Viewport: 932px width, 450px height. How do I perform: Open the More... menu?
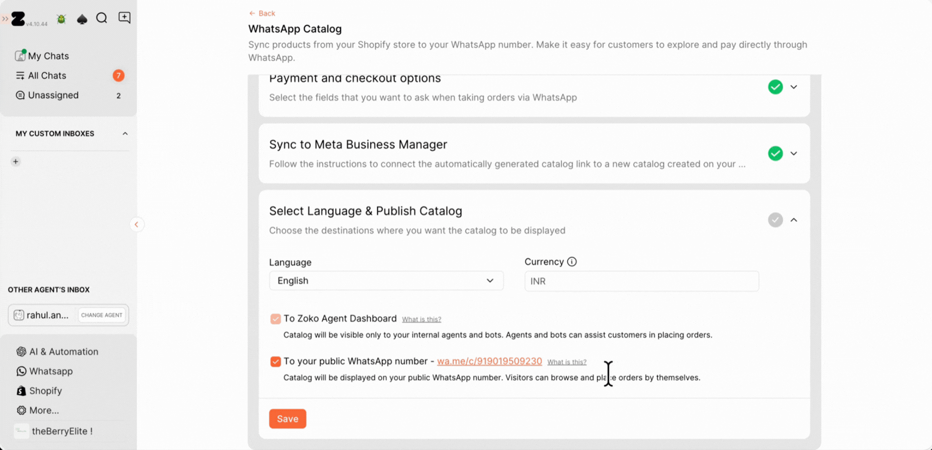click(44, 410)
